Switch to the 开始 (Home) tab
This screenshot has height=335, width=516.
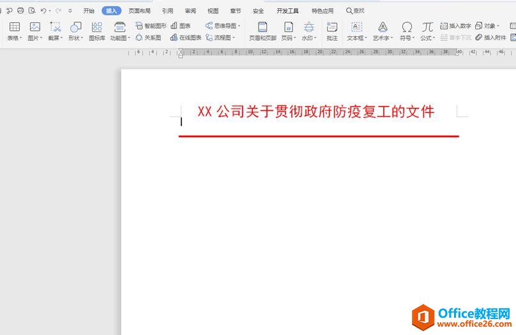89,11
